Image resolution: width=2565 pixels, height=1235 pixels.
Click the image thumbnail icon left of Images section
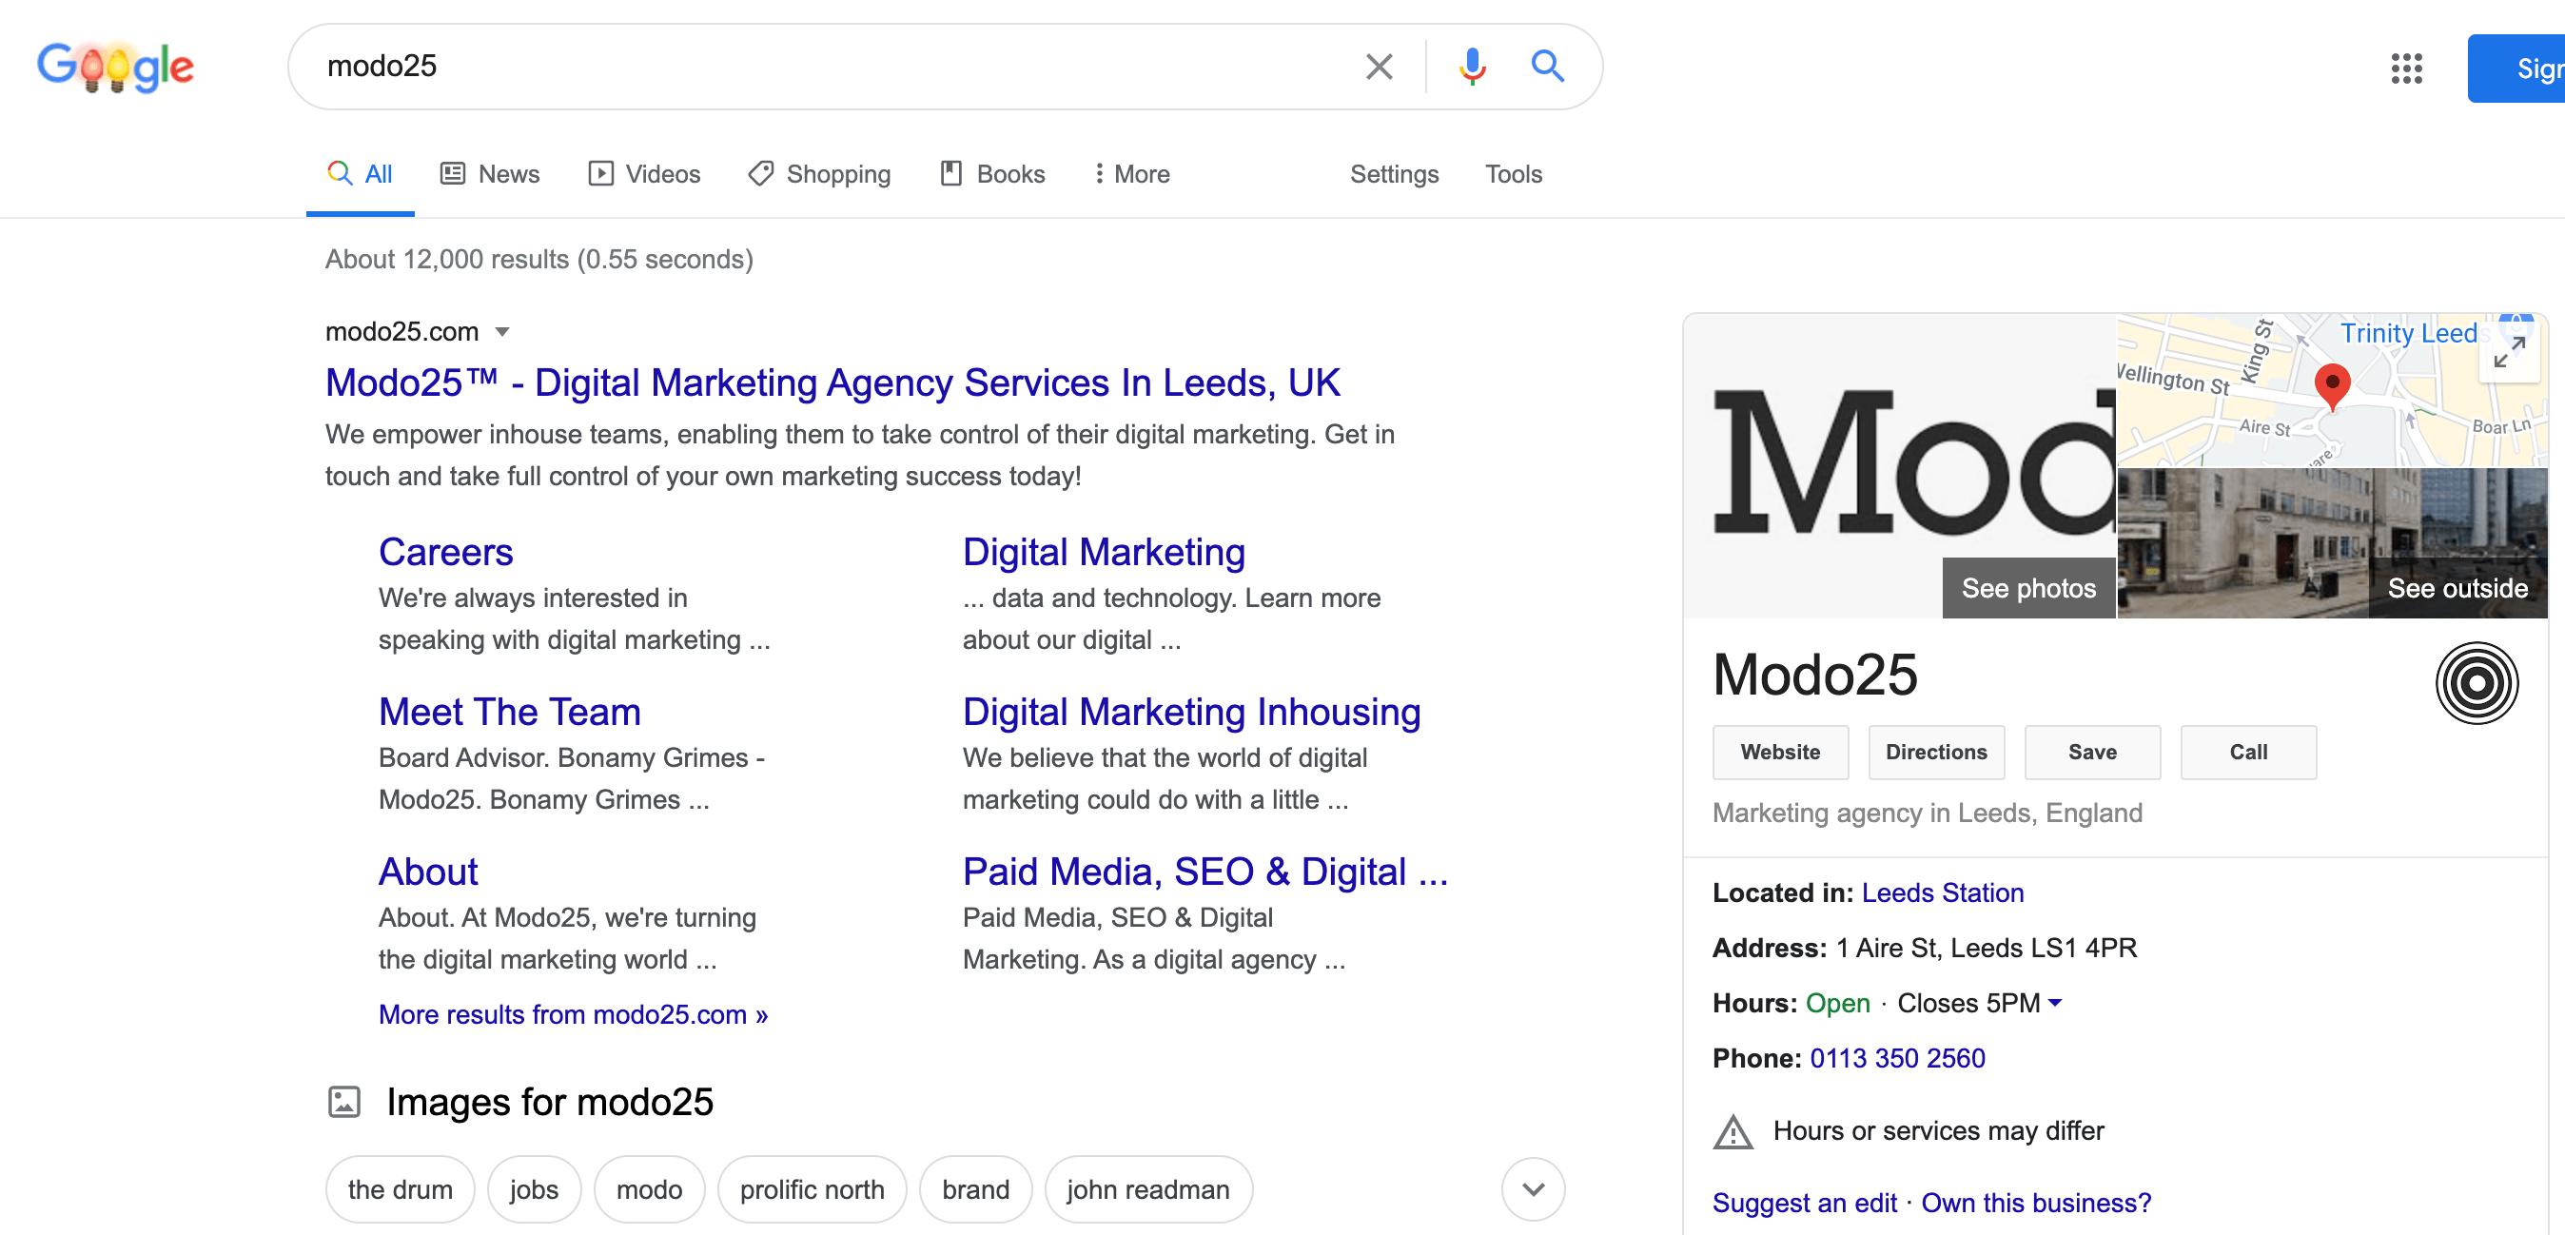(345, 1101)
